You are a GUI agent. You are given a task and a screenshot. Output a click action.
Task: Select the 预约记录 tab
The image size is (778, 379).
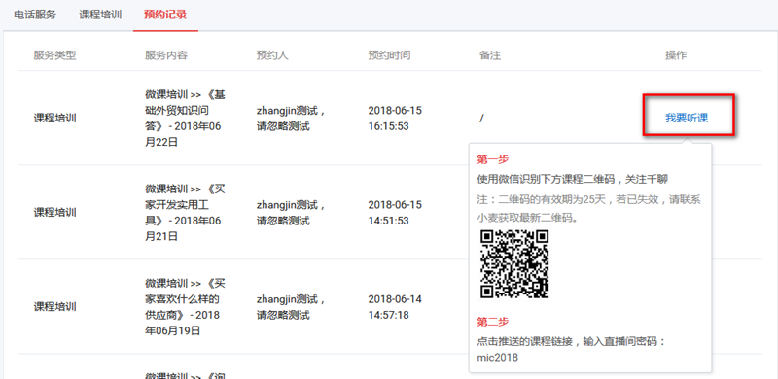165,15
